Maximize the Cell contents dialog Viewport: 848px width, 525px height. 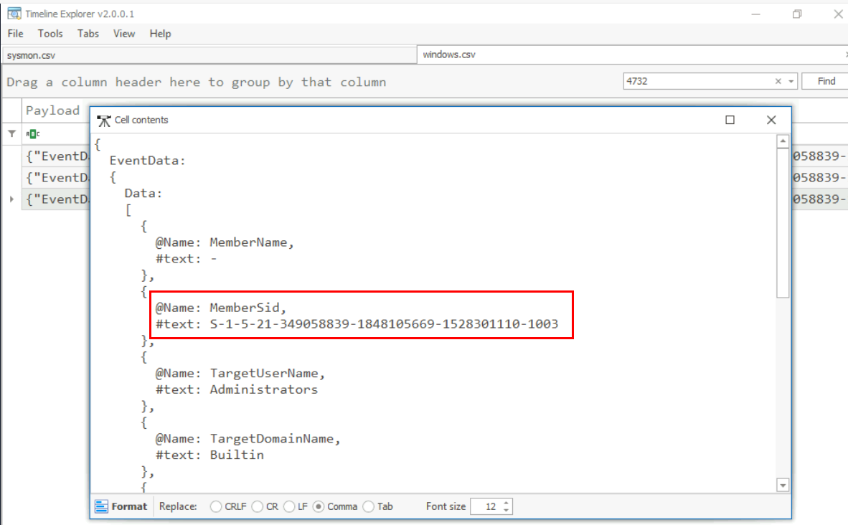click(x=730, y=120)
